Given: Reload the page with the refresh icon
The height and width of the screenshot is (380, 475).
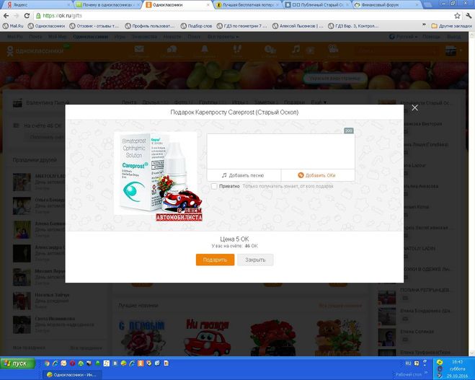Looking at the screenshot, I should coord(27,15).
